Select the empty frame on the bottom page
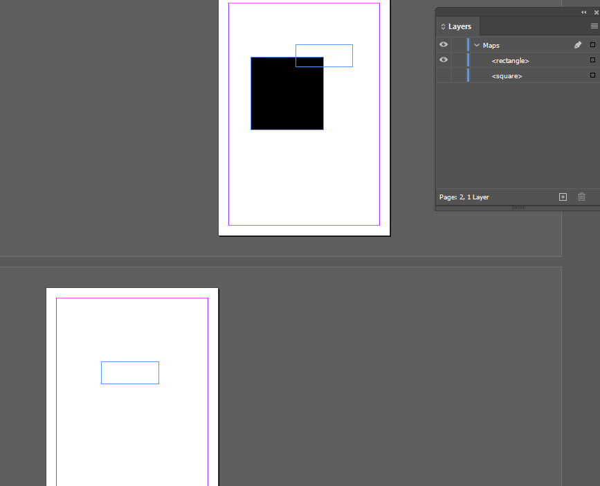 [x=129, y=372]
